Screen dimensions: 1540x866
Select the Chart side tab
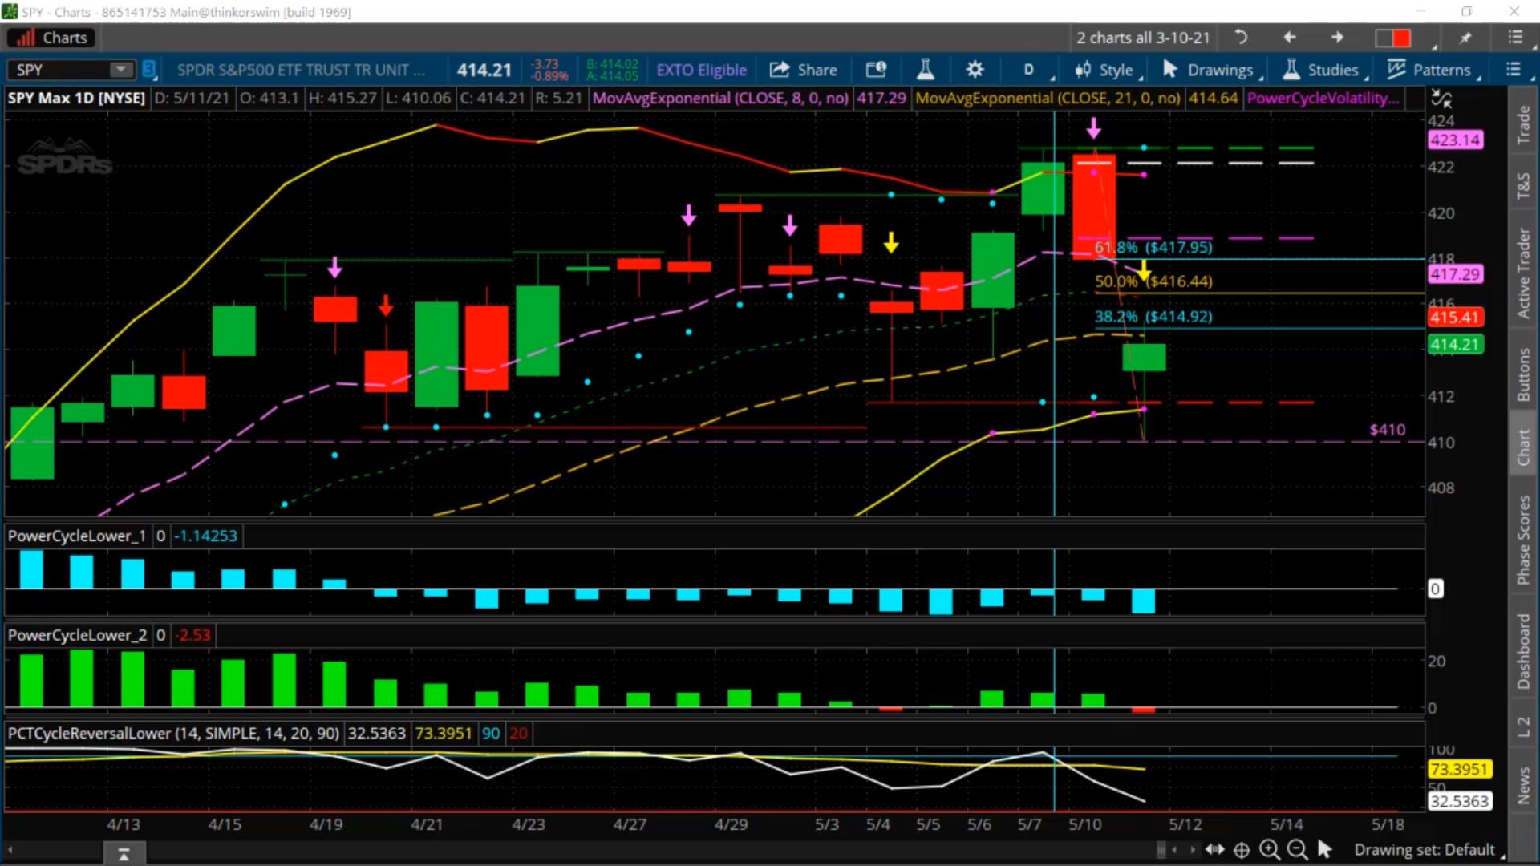[1523, 447]
